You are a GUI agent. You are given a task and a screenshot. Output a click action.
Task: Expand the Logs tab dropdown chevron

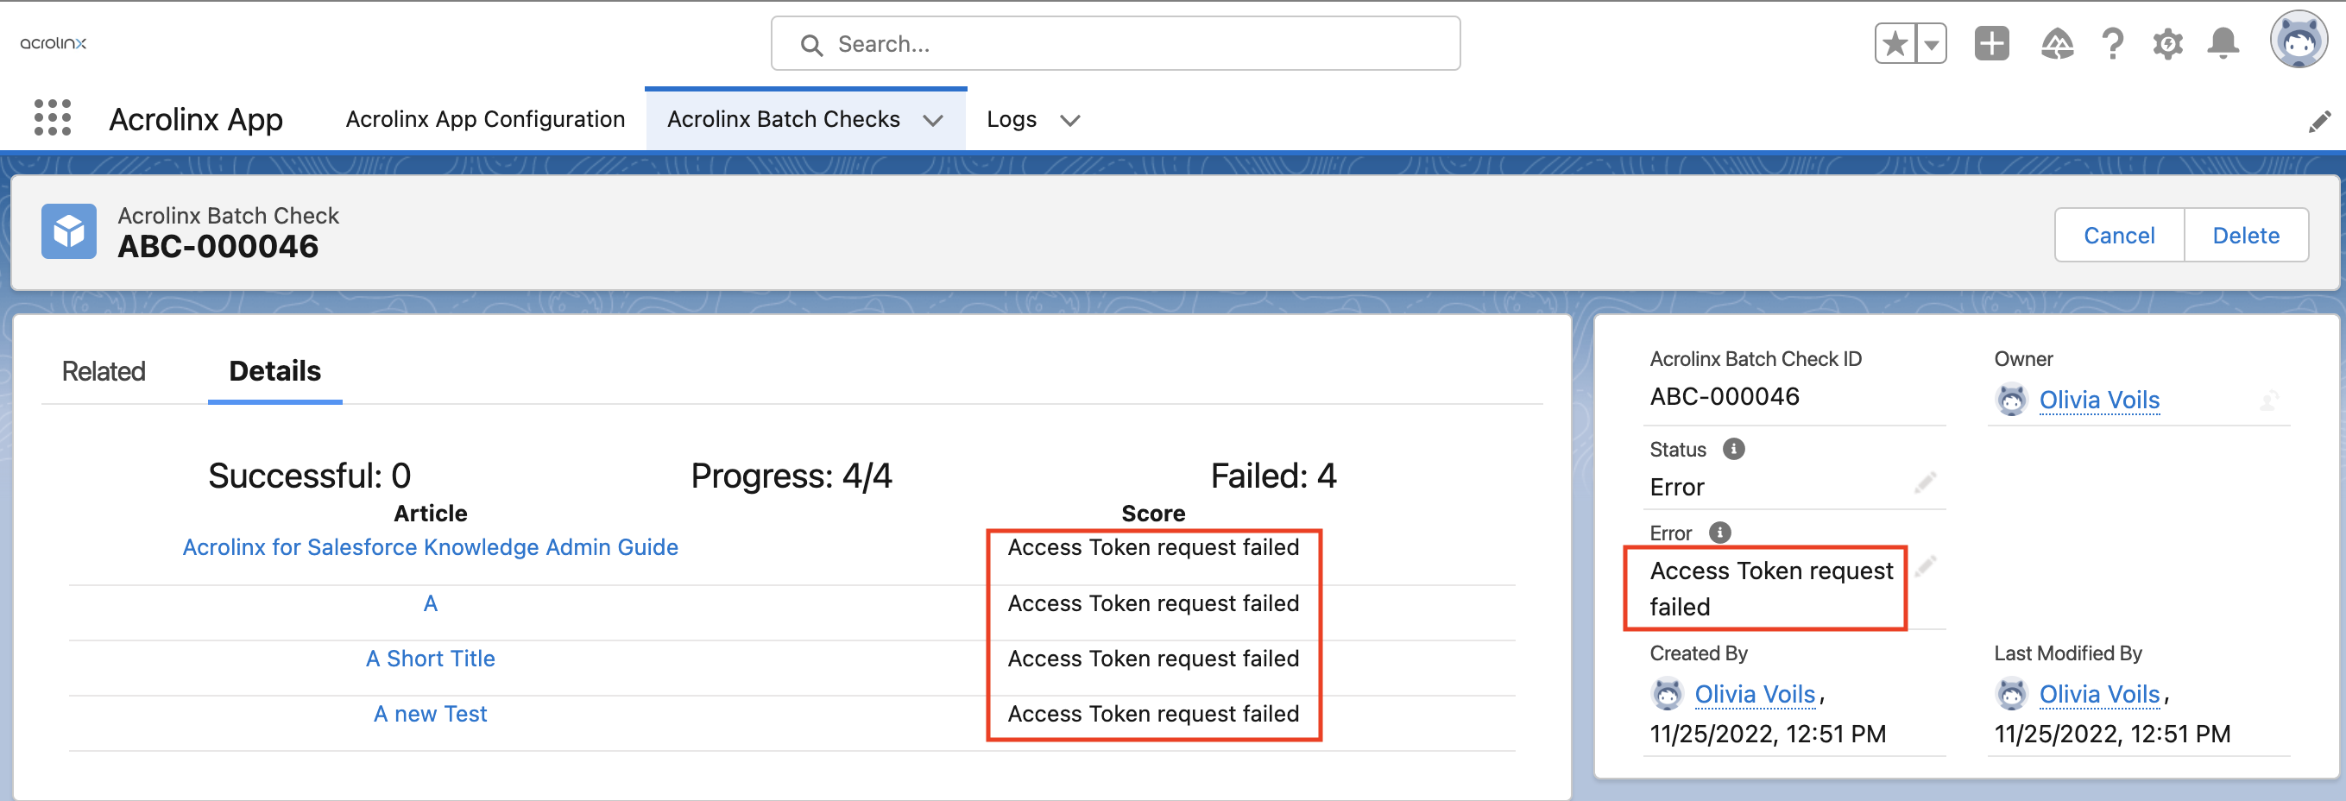[1070, 120]
